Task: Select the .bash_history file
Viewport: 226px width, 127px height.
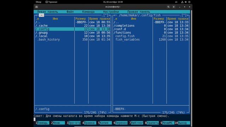Action: [73, 40]
